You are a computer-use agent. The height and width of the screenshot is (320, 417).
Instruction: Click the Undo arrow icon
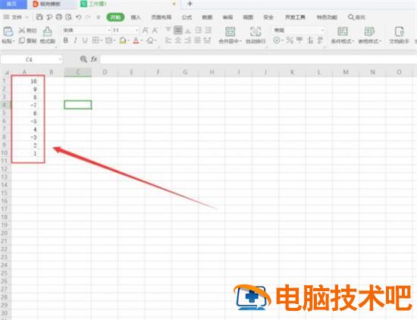[x=78, y=17]
